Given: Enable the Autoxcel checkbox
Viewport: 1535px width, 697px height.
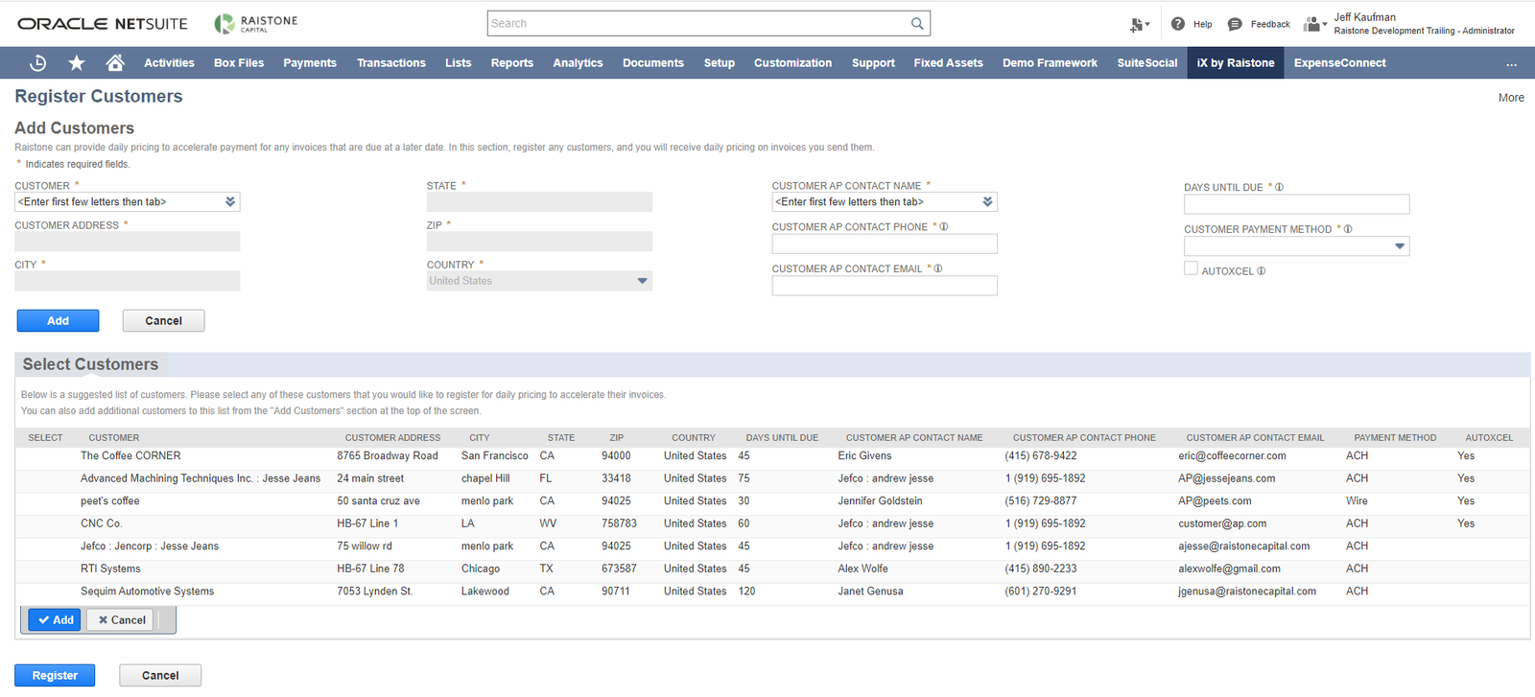Looking at the screenshot, I should (x=1191, y=268).
